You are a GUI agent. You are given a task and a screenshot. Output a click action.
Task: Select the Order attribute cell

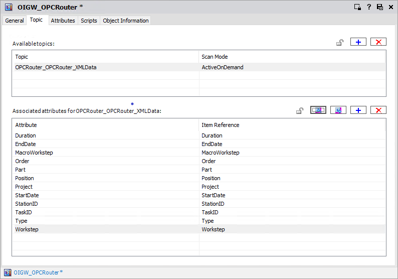tap(106, 161)
